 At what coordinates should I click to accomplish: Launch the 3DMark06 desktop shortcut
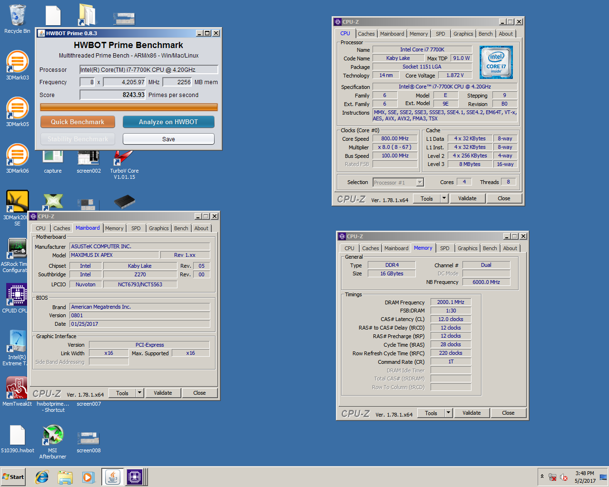click(x=17, y=158)
